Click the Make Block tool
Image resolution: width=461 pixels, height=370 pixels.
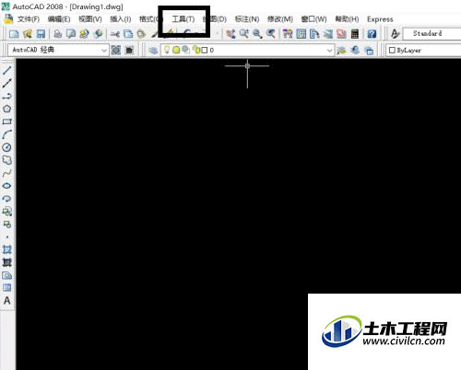click(7, 225)
